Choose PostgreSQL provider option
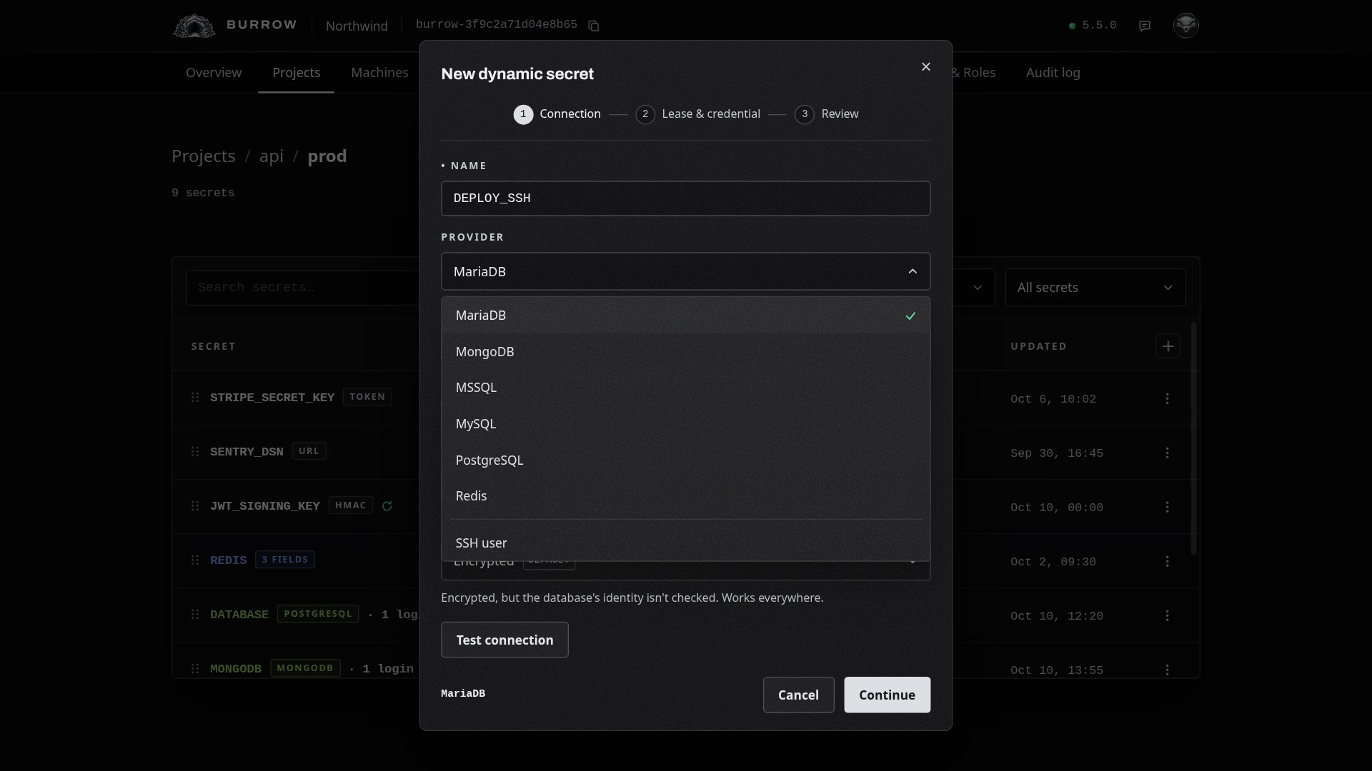The width and height of the screenshot is (1372, 771). click(x=686, y=460)
